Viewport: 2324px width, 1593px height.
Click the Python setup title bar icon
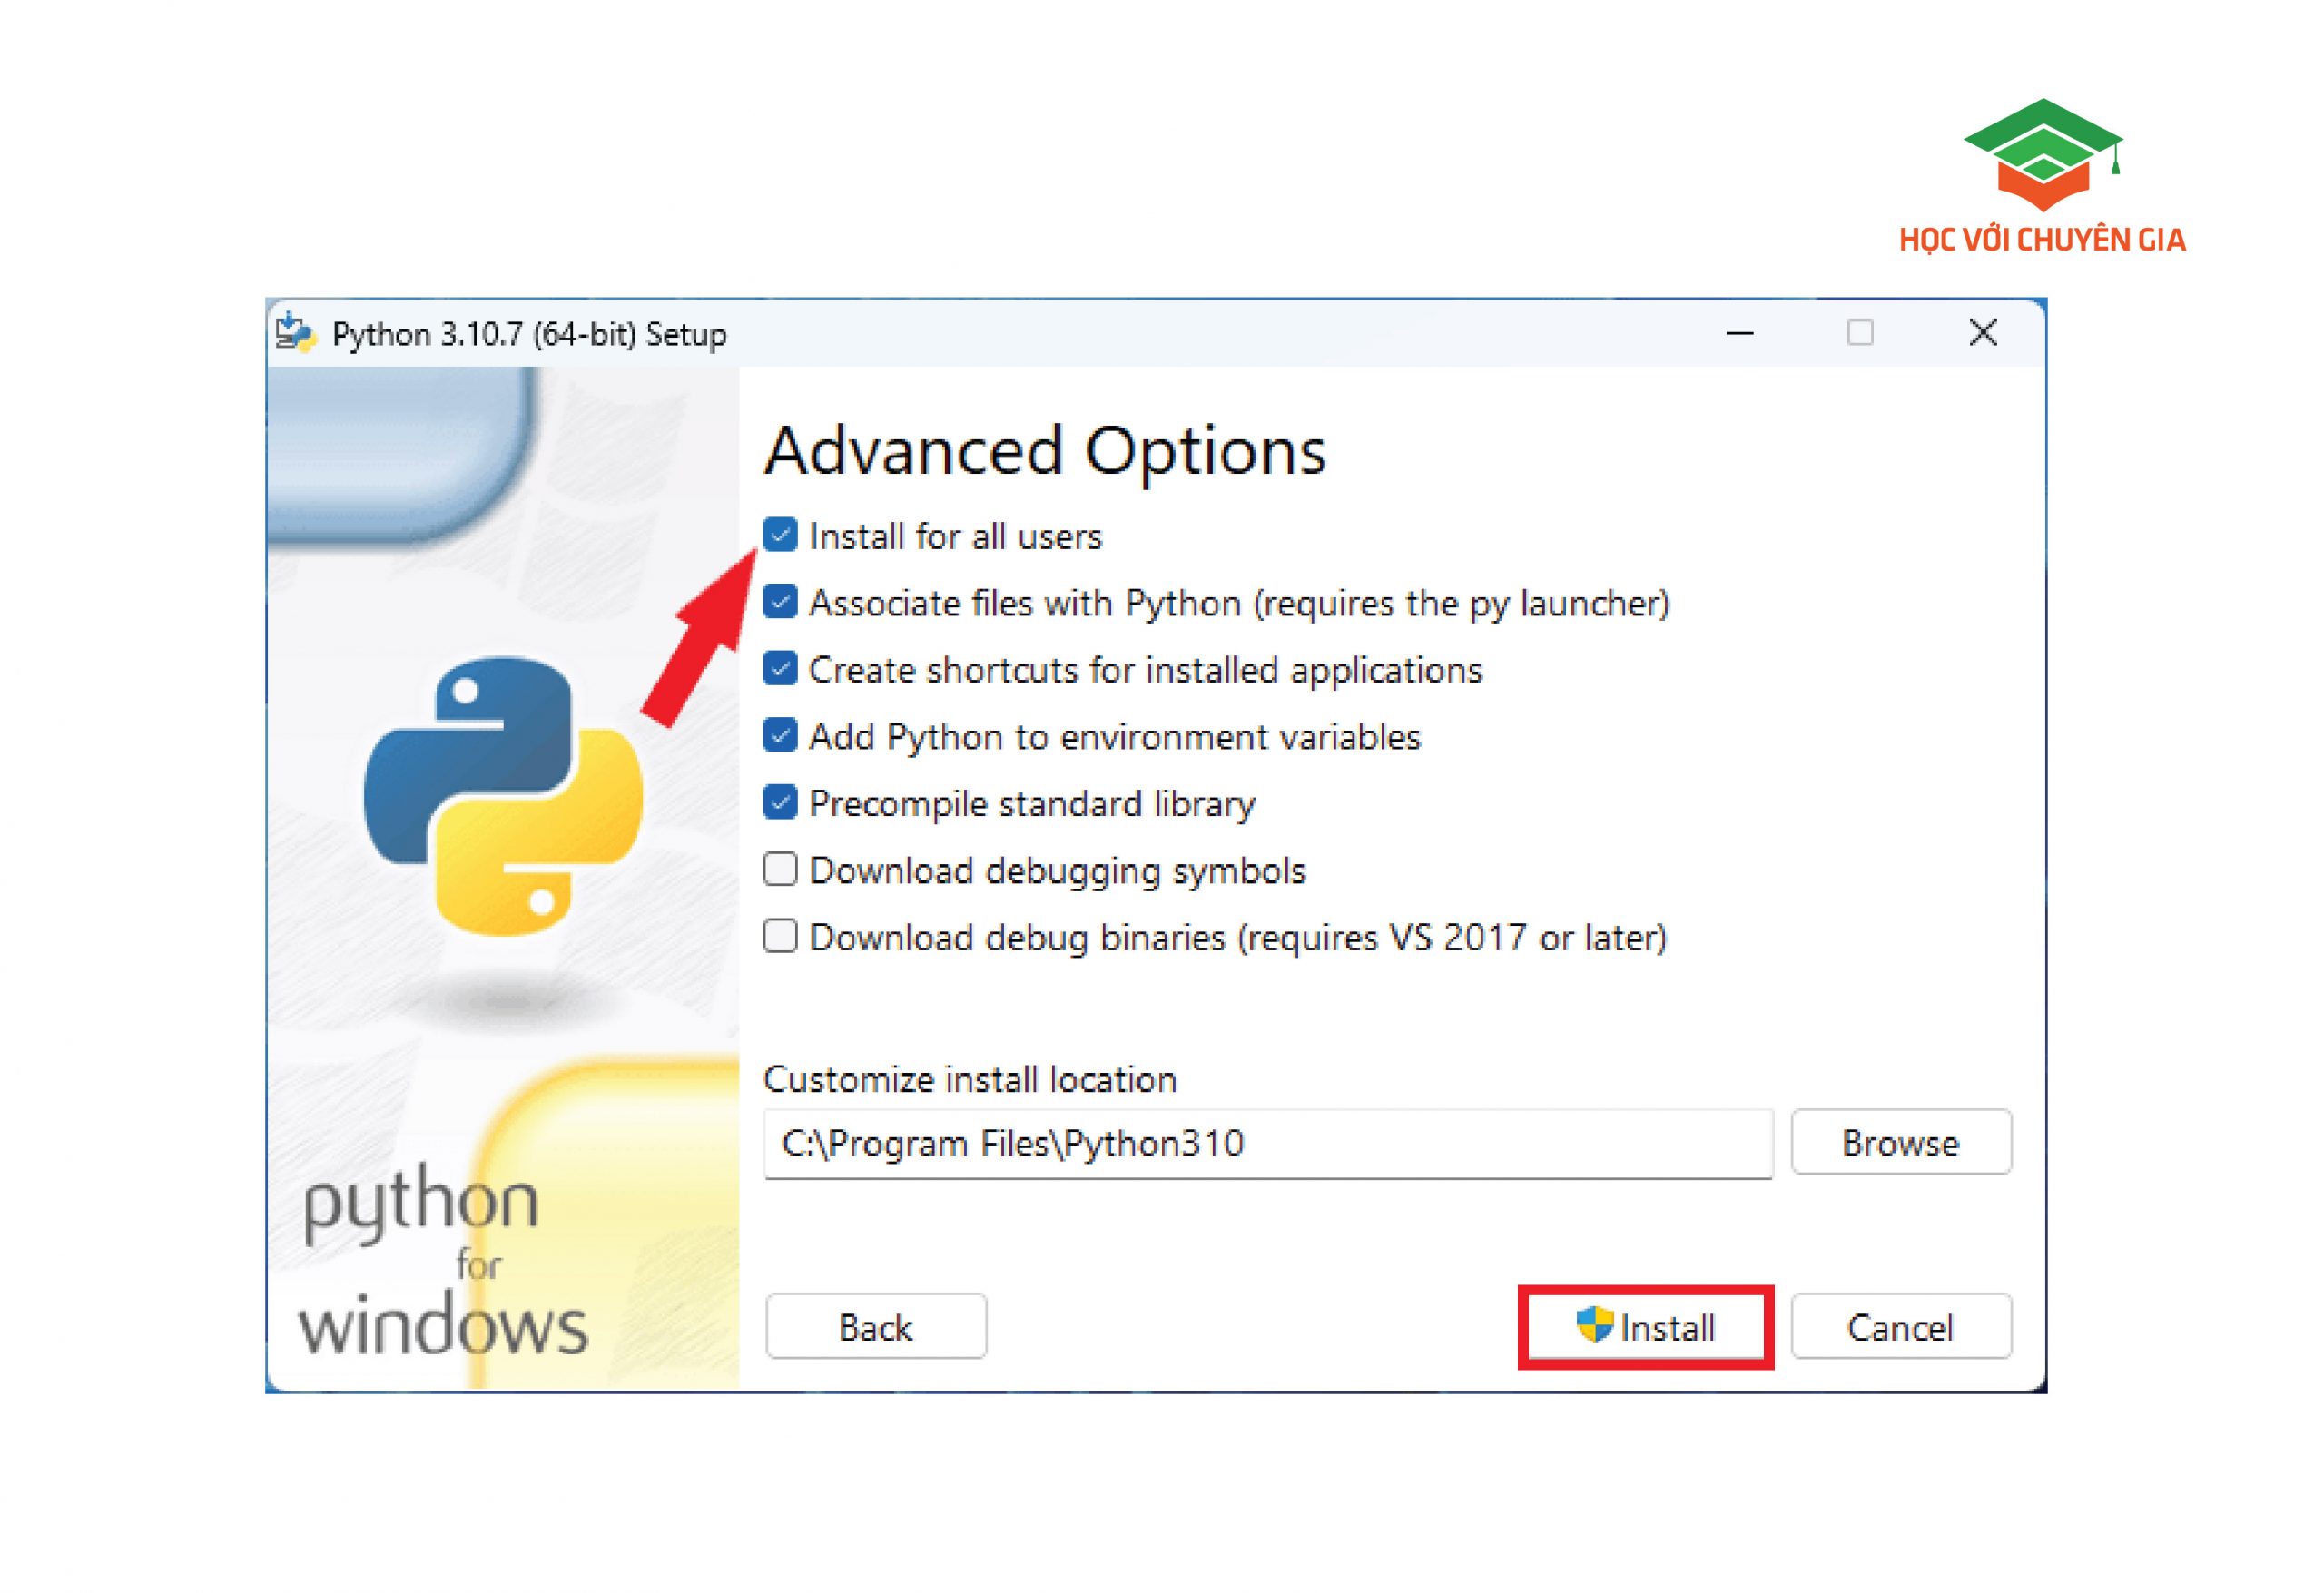[295, 333]
